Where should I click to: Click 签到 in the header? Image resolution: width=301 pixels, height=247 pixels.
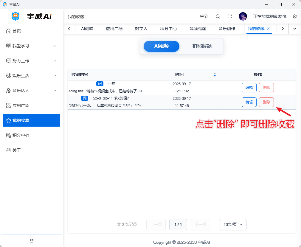click(x=204, y=16)
